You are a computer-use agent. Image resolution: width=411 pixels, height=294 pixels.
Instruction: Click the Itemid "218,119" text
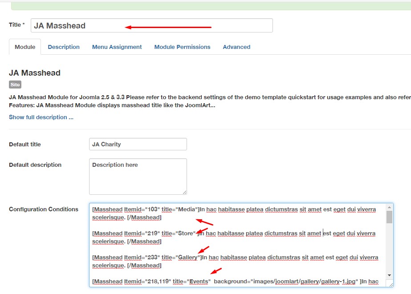158,282
